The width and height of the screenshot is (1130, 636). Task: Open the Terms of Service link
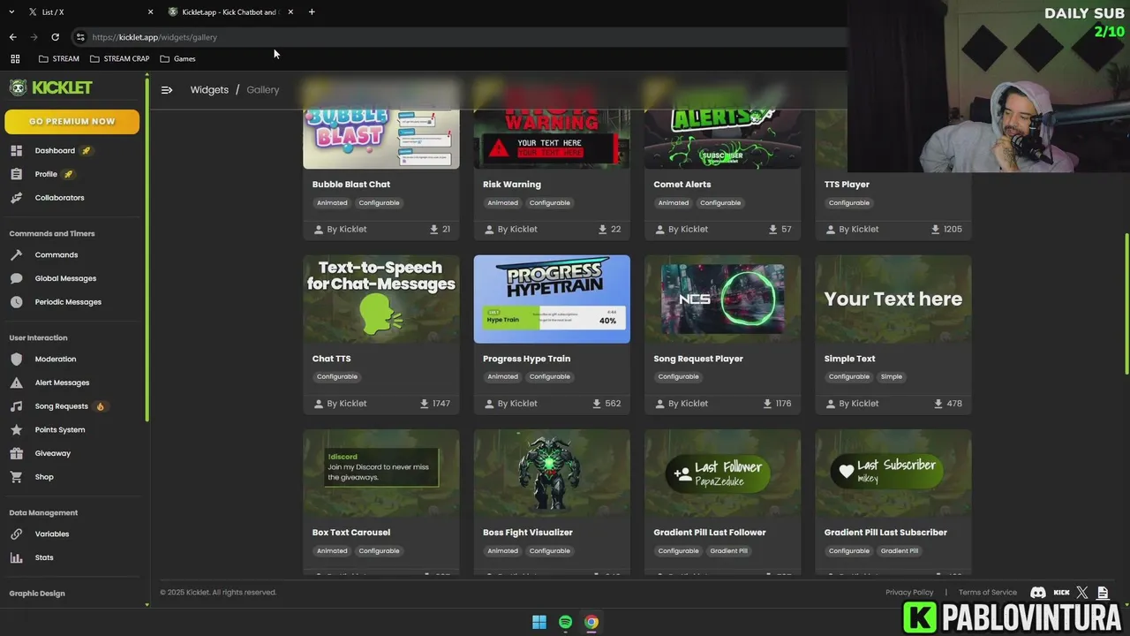point(988,593)
